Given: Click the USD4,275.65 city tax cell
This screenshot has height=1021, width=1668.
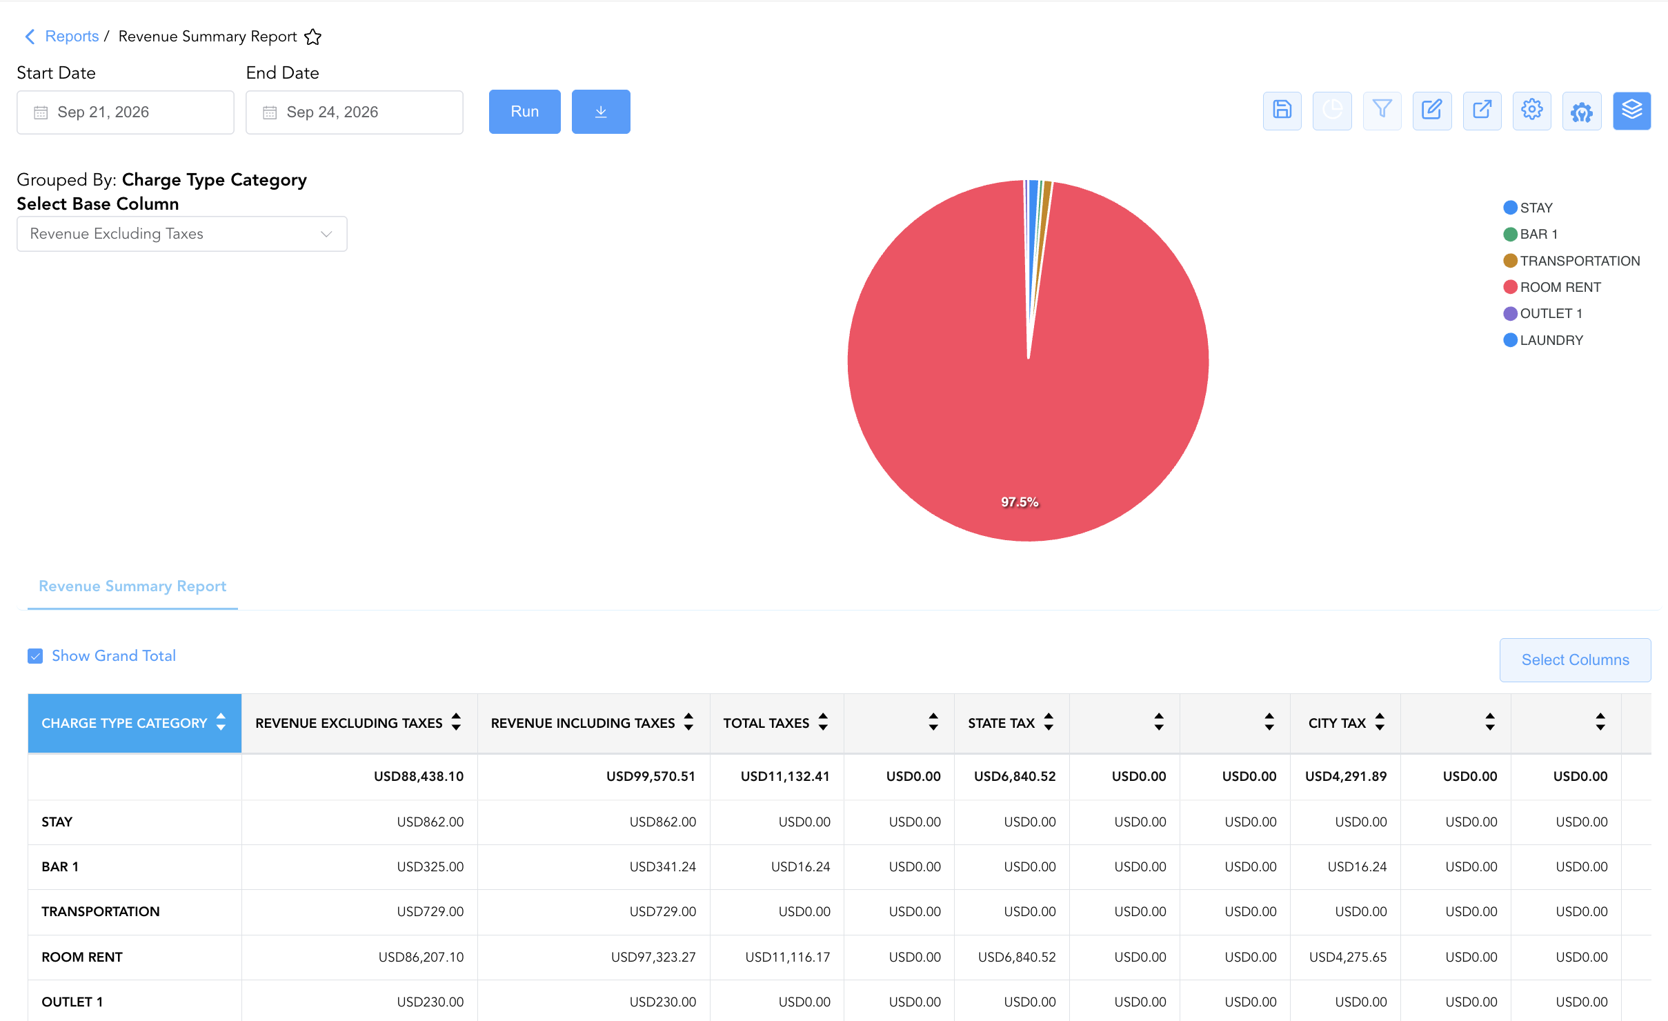Looking at the screenshot, I should tap(1347, 957).
